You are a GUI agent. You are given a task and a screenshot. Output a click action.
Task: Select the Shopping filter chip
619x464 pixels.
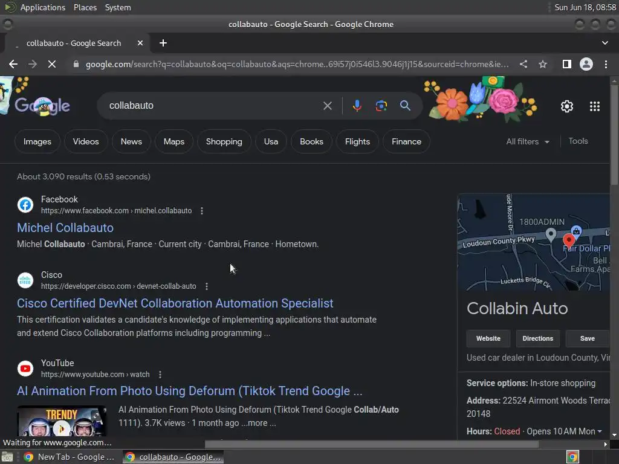click(x=224, y=141)
